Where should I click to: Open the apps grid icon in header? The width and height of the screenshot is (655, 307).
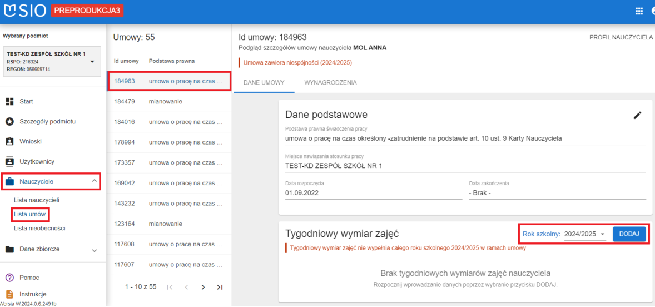coord(639,11)
